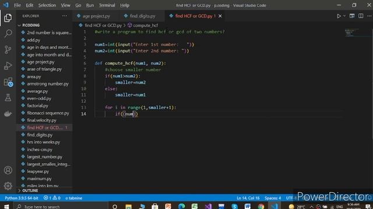This screenshot has width=373, height=209.
Task: Open the Selection menu
Action: tap(47, 5)
